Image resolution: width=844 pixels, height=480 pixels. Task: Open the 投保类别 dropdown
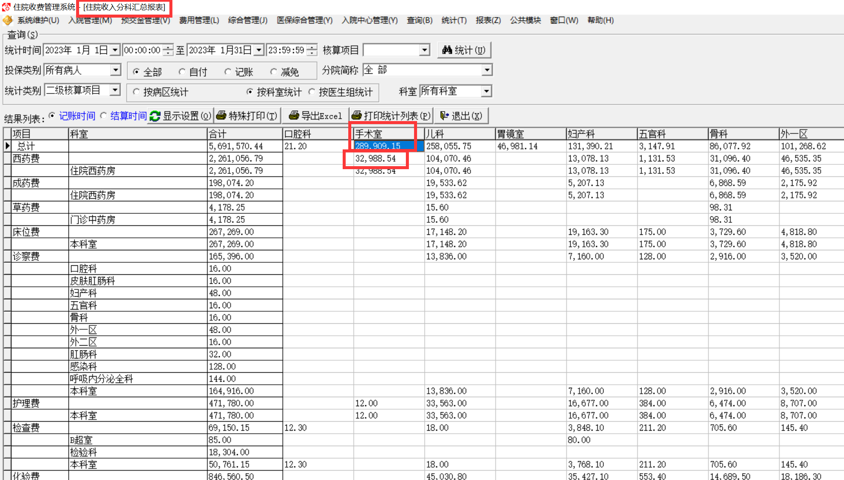tap(115, 70)
